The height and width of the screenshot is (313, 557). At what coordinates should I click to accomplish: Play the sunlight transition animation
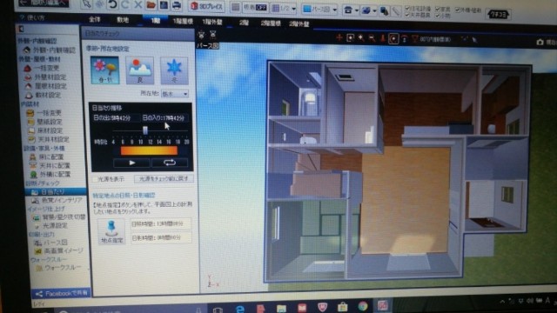(x=131, y=163)
